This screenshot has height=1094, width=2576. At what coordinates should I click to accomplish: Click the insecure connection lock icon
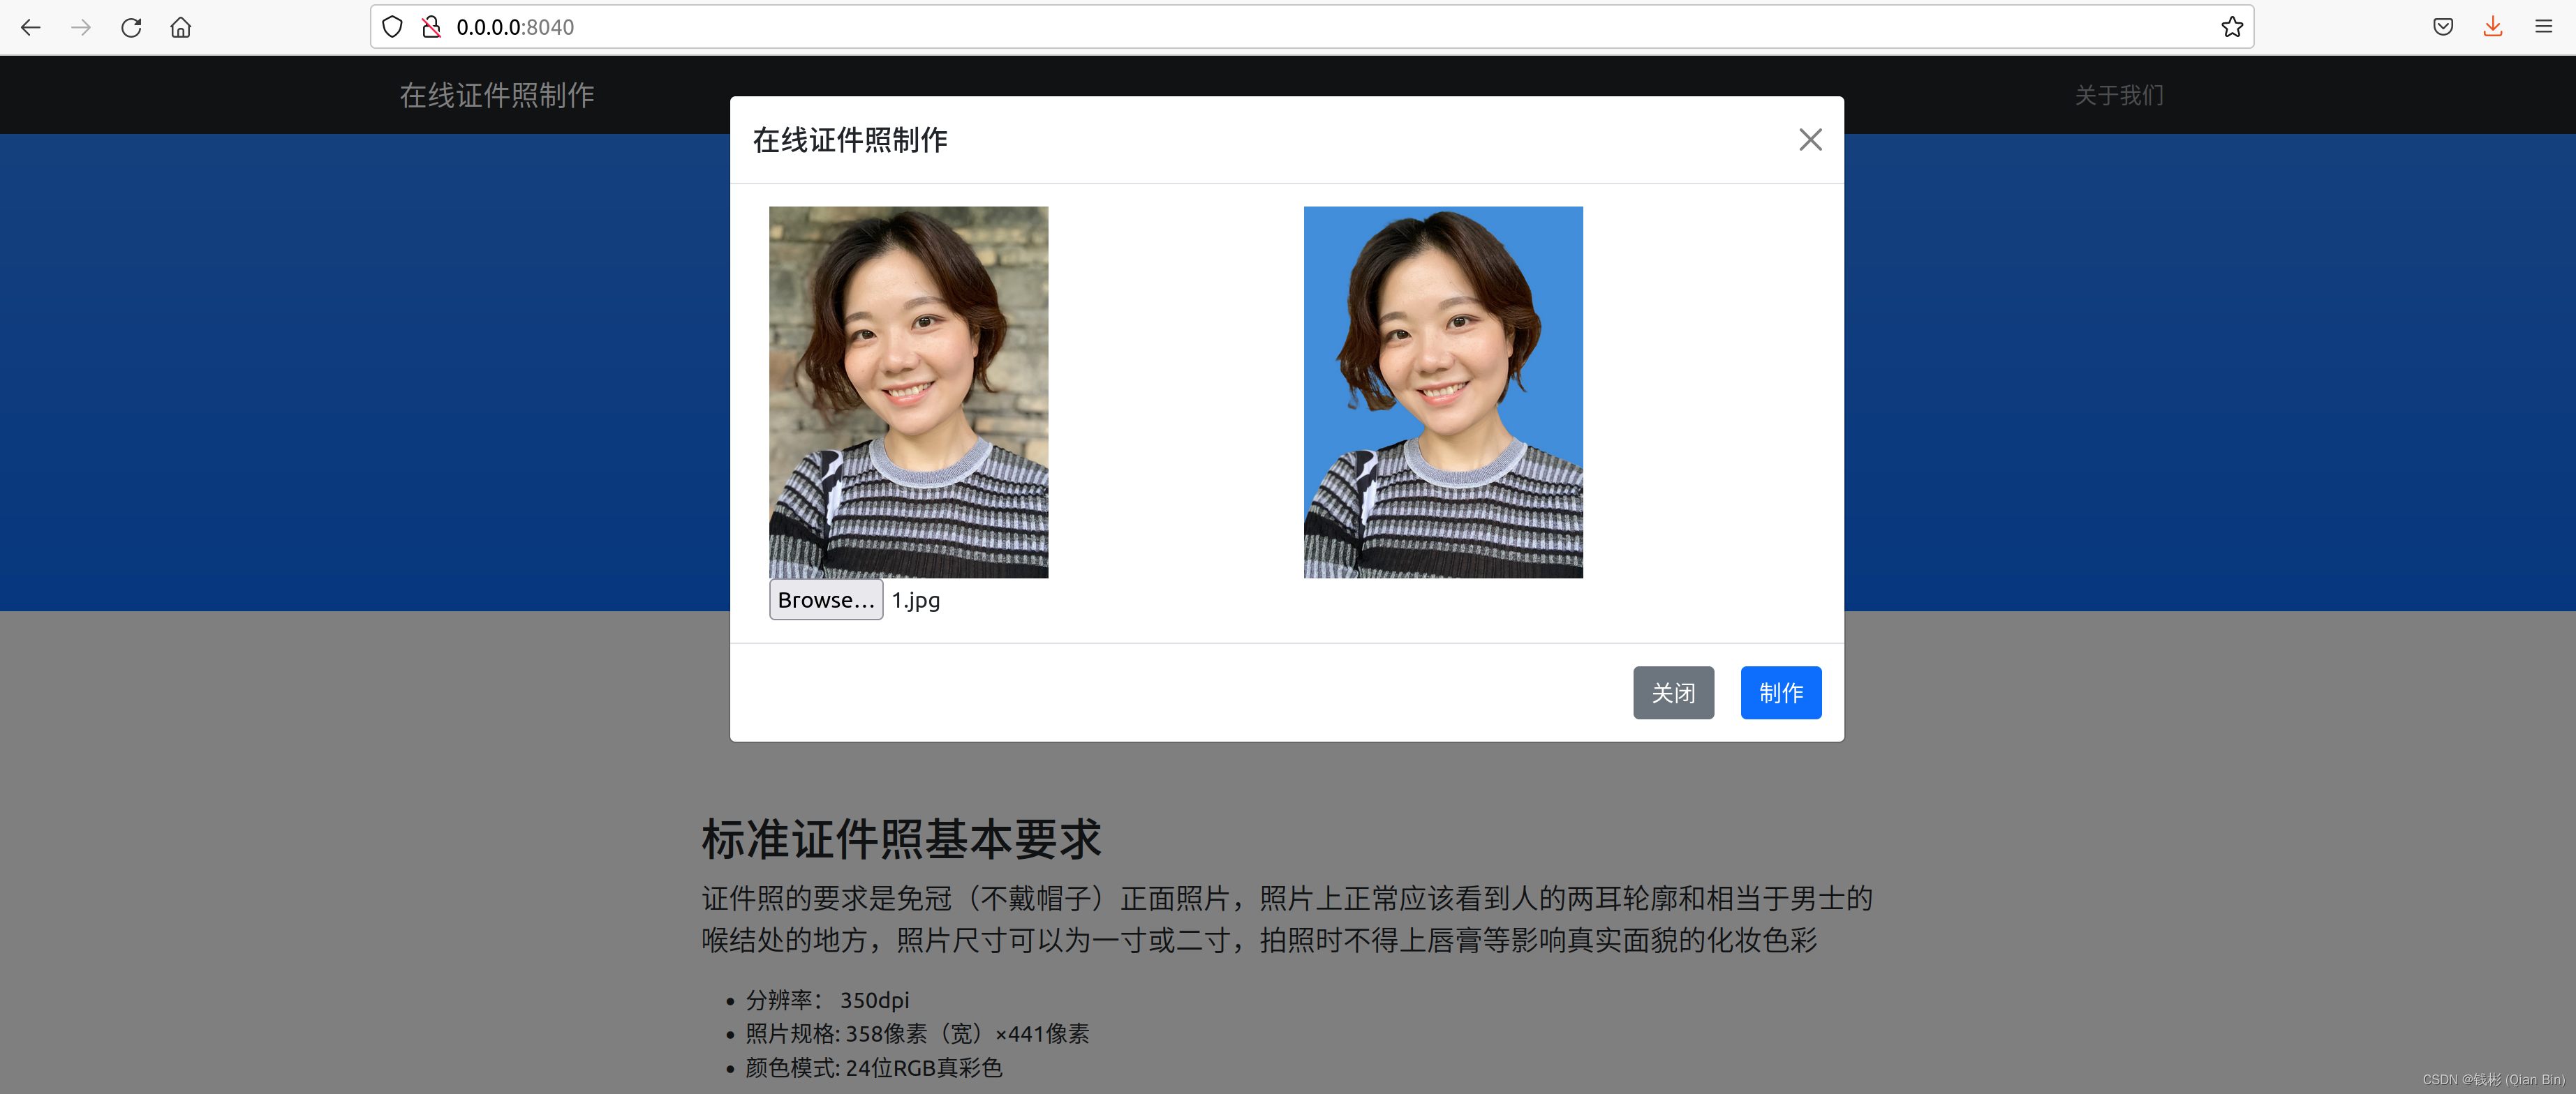pyautogui.click(x=431, y=27)
